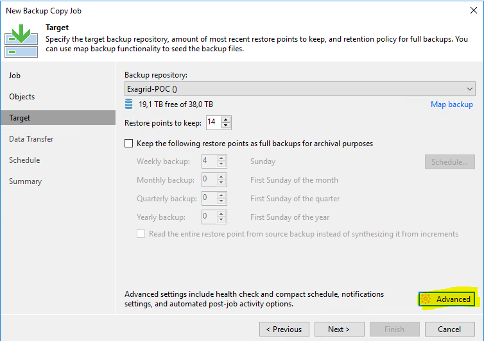Go back with the Previous button
The width and height of the screenshot is (484, 341).
[284, 329]
